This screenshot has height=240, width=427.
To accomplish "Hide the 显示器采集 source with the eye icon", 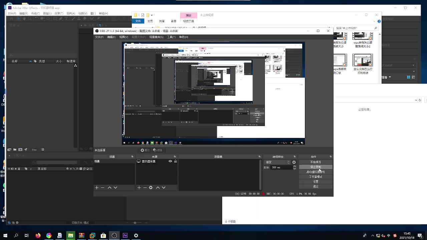I will 170,161.
